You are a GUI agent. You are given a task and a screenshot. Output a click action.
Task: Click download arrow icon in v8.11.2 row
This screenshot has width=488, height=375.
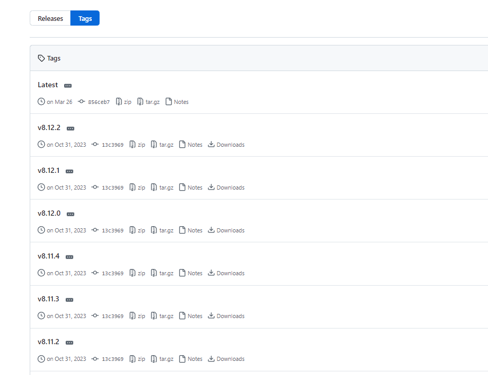point(211,358)
